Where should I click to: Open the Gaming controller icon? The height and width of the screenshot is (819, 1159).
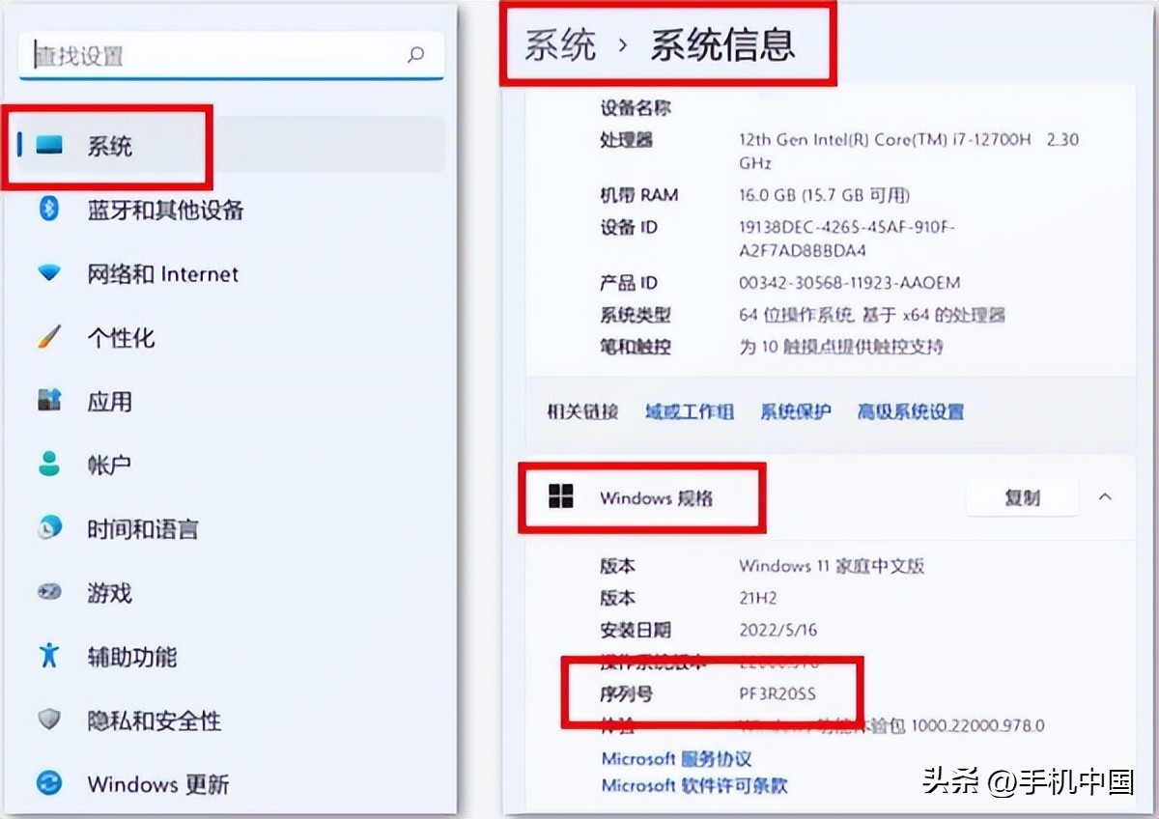(49, 592)
